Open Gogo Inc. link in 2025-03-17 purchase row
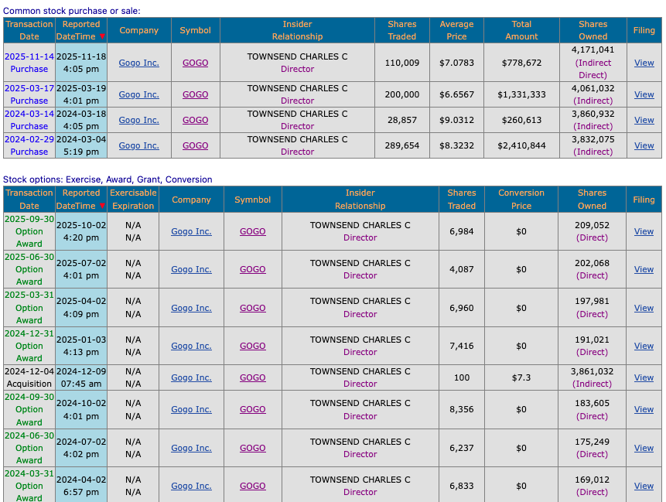This screenshot has height=502, width=666. click(x=139, y=94)
